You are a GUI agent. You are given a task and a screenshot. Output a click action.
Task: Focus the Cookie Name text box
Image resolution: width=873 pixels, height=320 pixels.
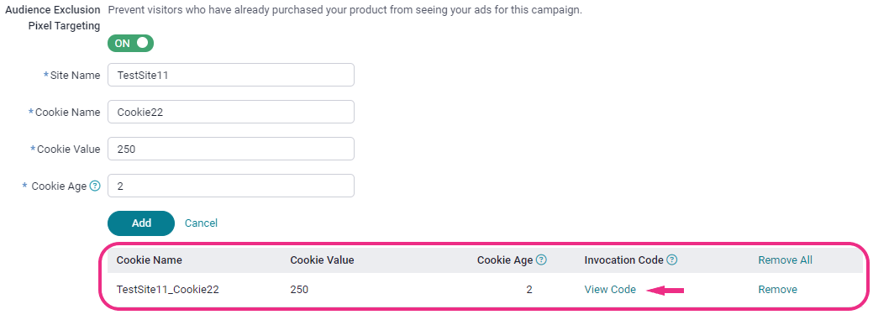coord(230,112)
